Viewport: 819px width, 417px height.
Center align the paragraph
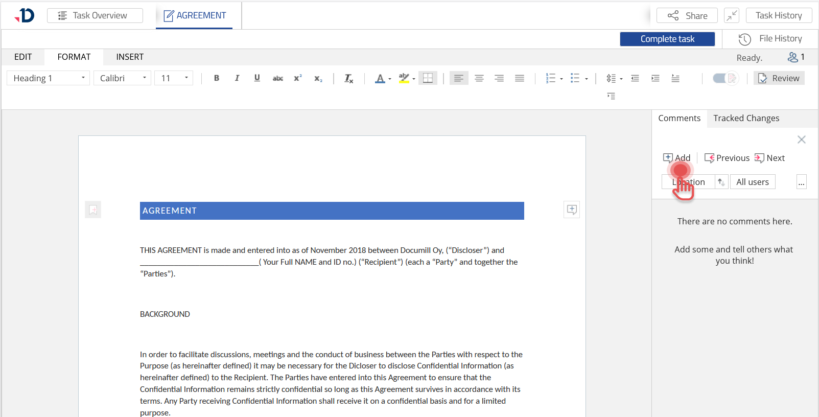(x=479, y=78)
